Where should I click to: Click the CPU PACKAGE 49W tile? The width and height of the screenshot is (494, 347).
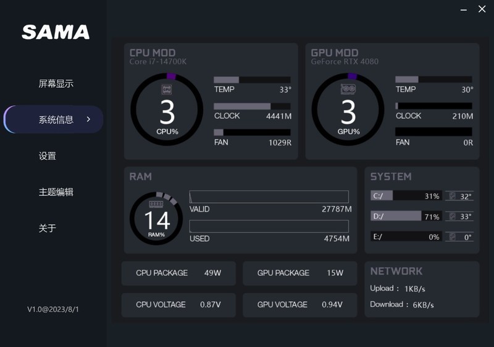[178, 273]
